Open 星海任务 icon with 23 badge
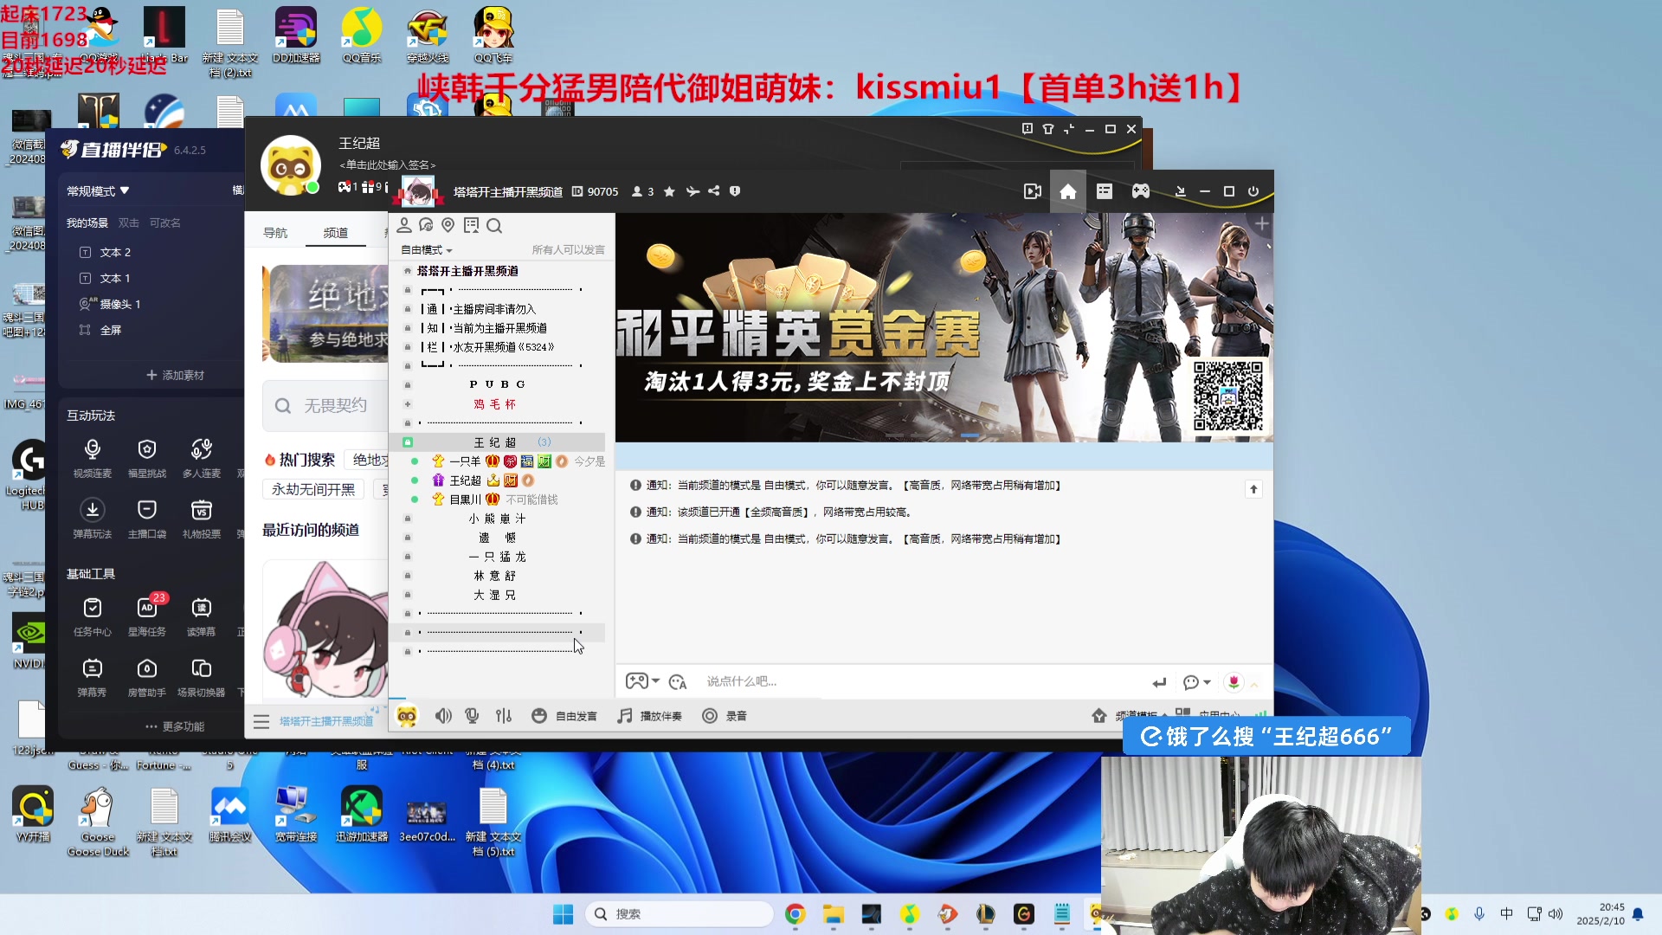1662x935 pixels. click(x=147, y=616)
